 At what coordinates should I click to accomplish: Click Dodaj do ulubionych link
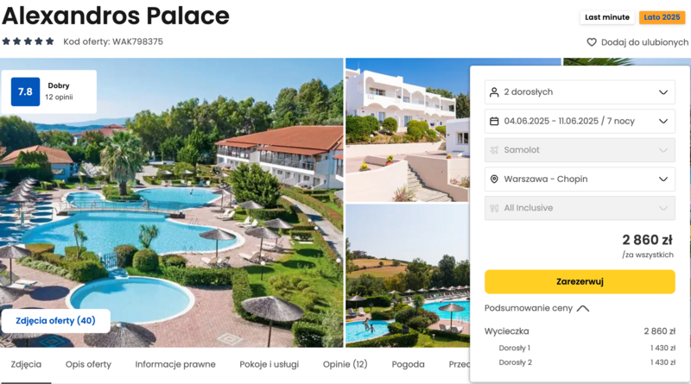(x=644, y=42)
